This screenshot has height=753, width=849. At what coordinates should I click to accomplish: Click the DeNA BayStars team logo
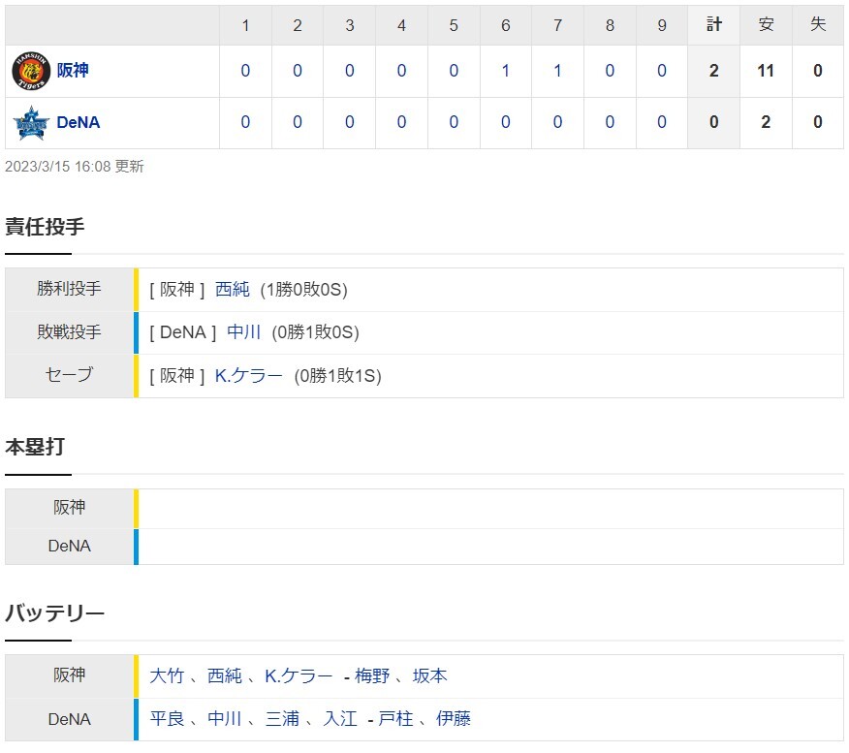click(30, 123)
